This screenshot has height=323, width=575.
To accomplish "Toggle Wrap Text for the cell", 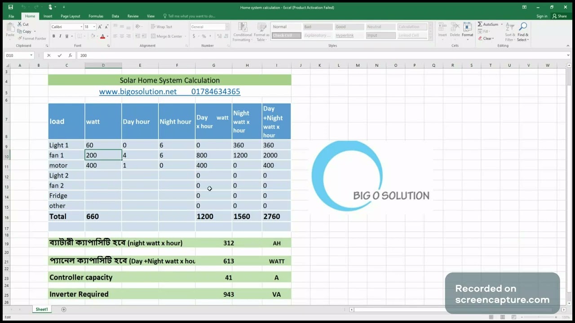I will (161, 27).
